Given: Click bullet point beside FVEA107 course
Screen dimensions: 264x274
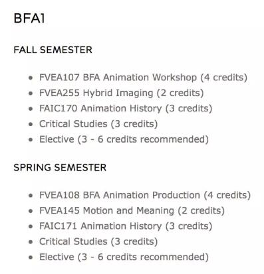Looking at the screenshot, I should (x=31, y=78).
